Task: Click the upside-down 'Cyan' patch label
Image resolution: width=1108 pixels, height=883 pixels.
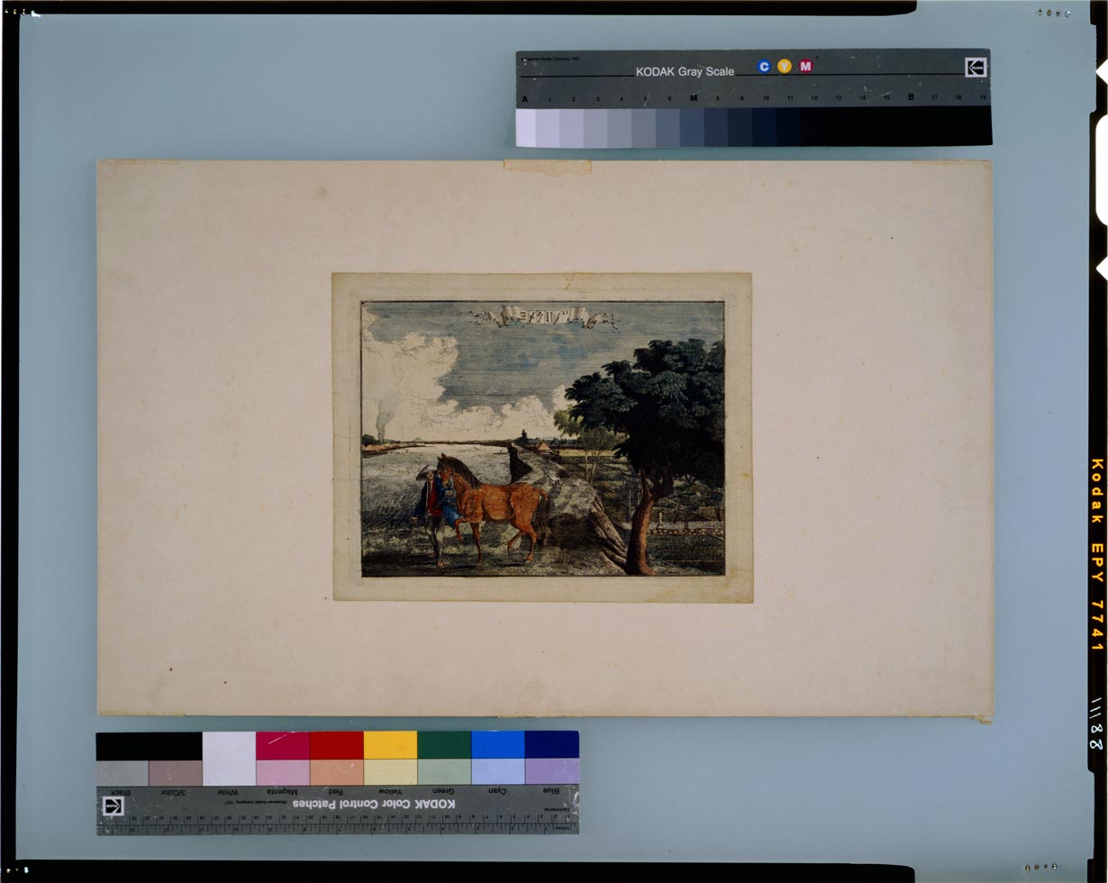Action: pos(497,790)
